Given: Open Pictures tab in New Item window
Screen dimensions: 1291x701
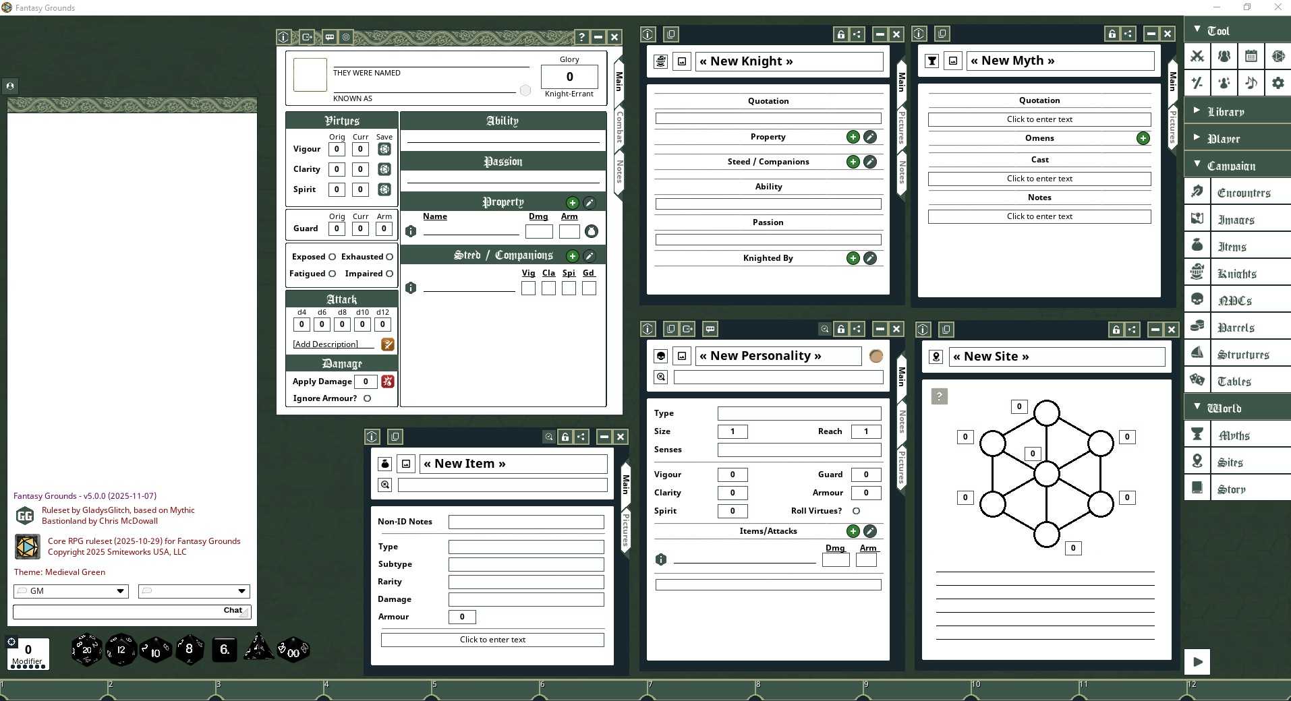Looking at the screenshot, I should [625, 530].
